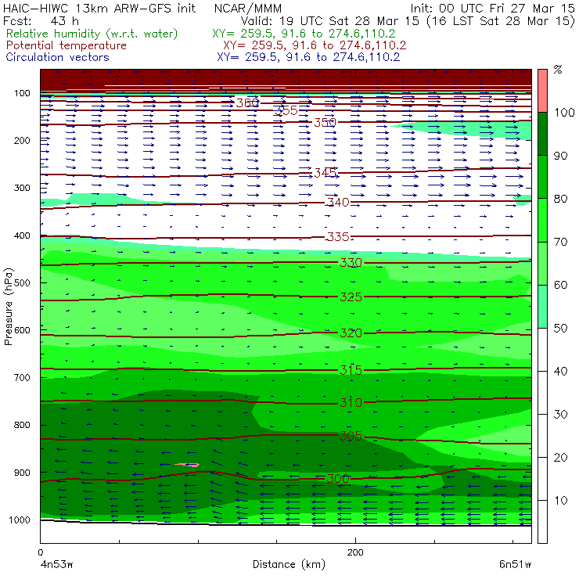Viewport: 579px width, 579px height.
Task: Click the Circulation vectors legend text
Action: 58,57
